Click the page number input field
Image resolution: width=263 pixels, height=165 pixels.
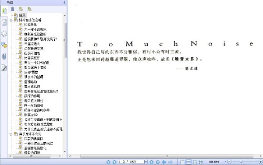click(x=131, y=161)
